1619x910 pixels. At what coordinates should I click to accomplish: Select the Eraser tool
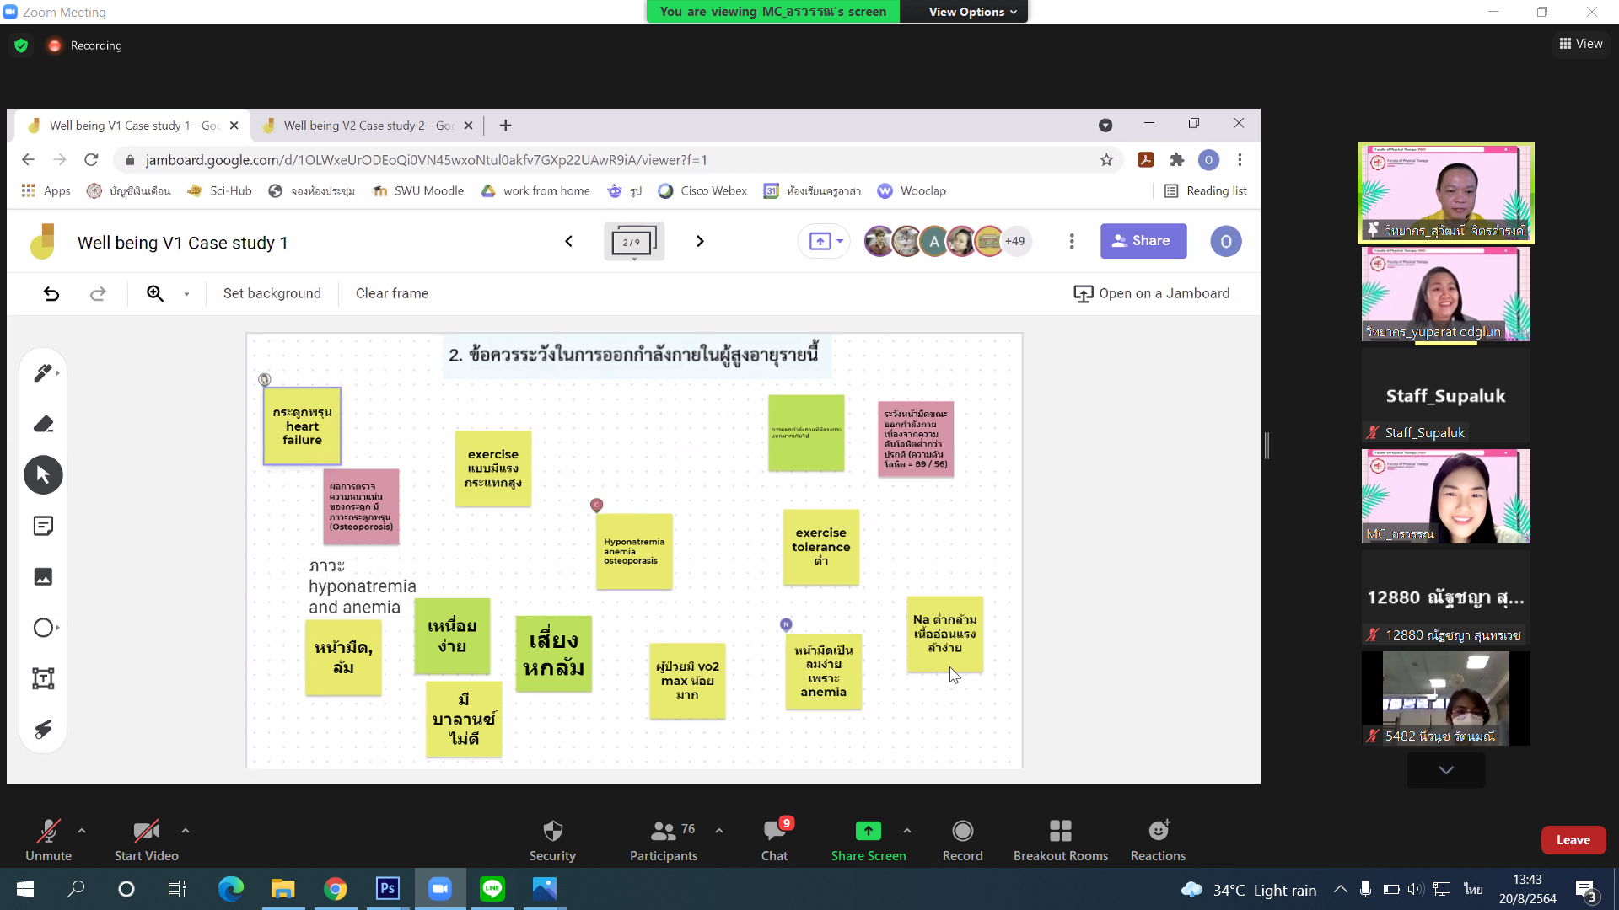[x=43, y=424]
